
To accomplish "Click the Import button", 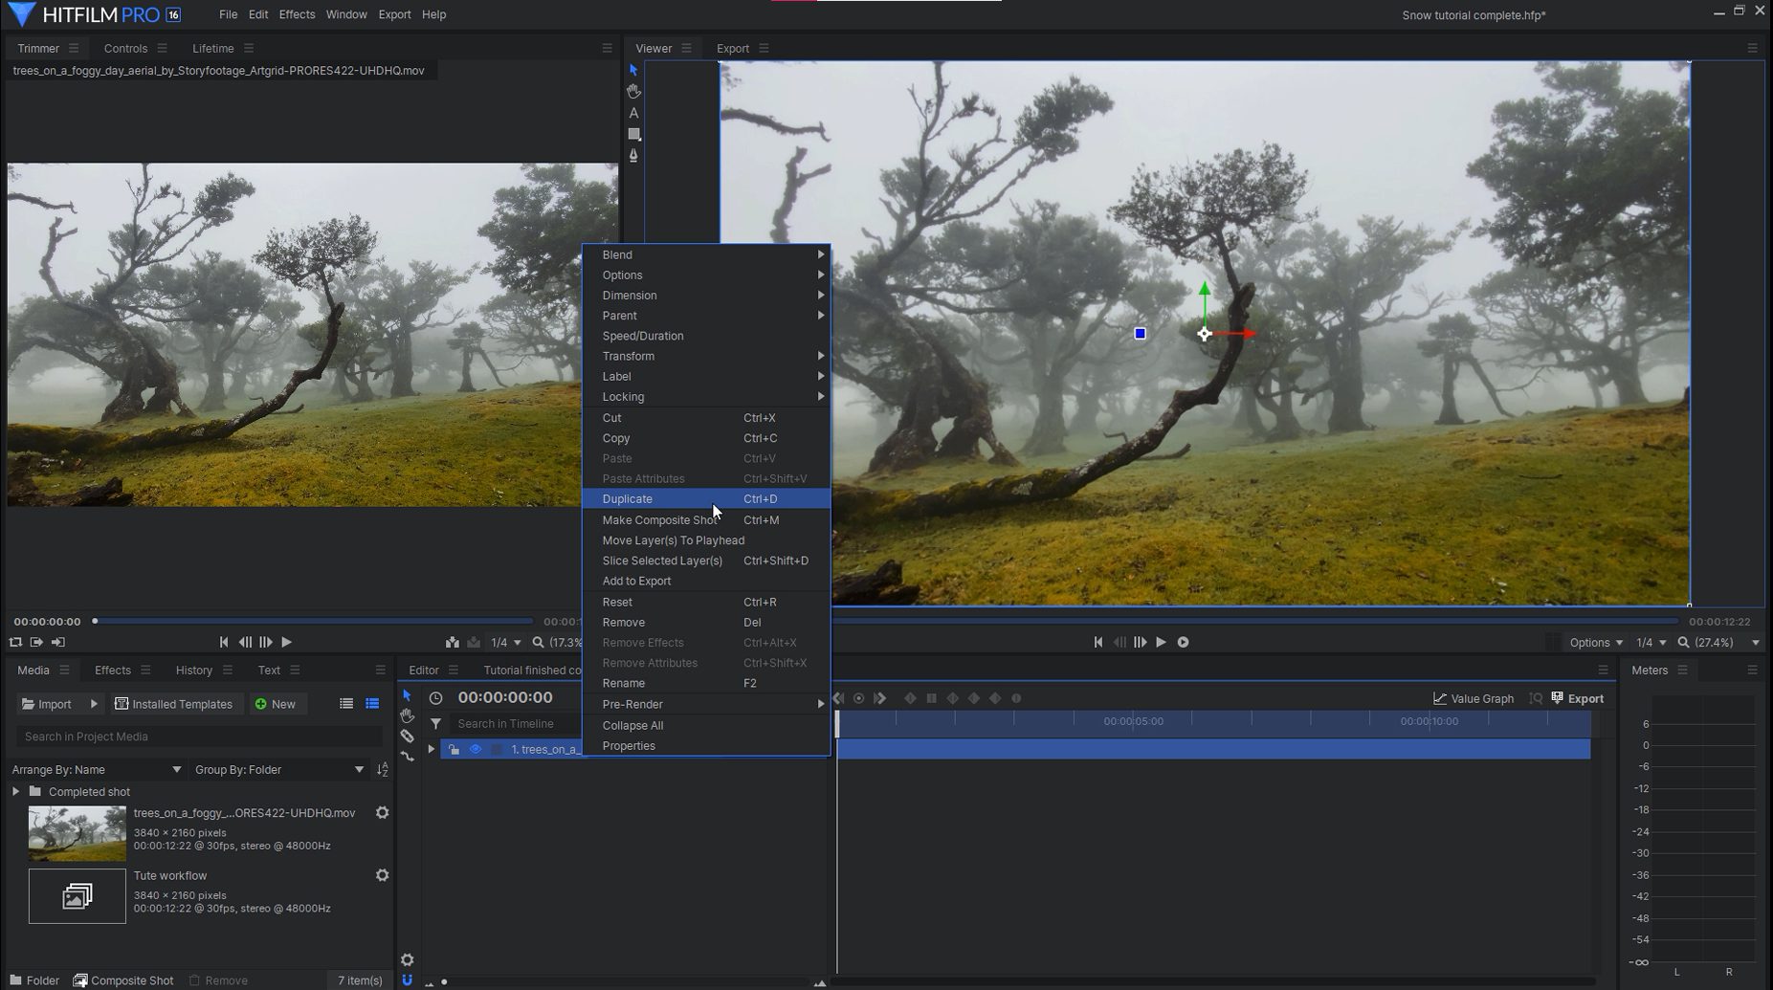I will (x=47, y=704).
